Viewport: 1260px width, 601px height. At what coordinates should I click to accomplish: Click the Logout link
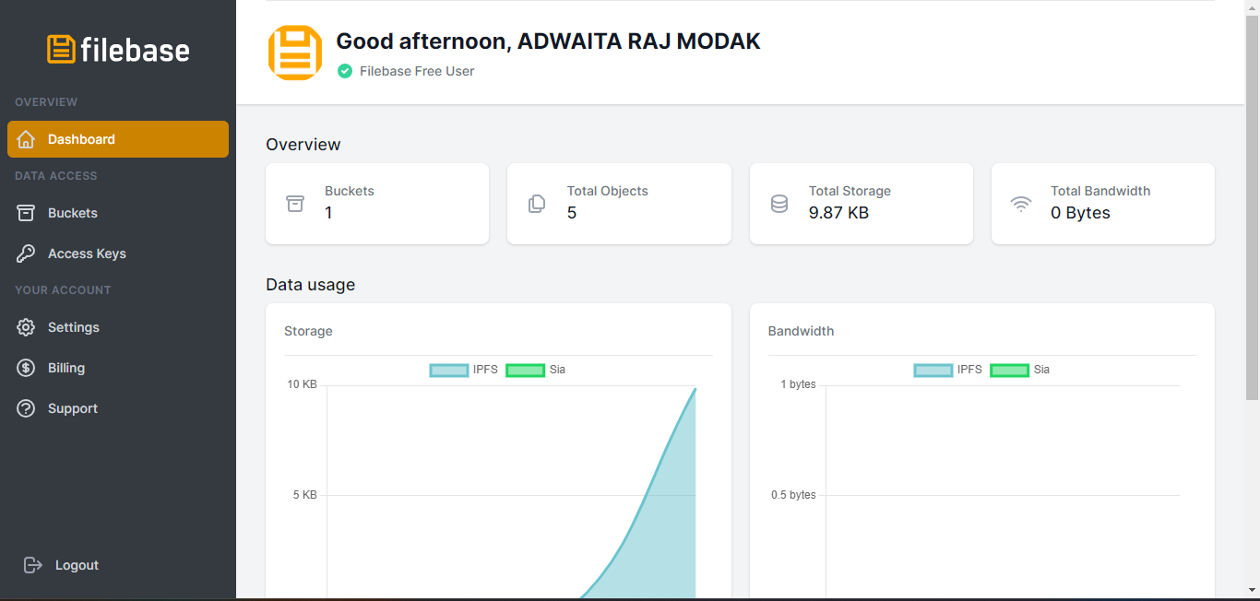tap(77, 565)
